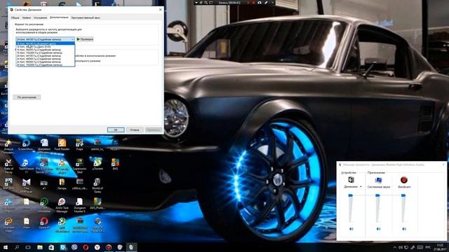Select the State of Decay desktop icon
The image size is (449, 252).
[8, 166]
